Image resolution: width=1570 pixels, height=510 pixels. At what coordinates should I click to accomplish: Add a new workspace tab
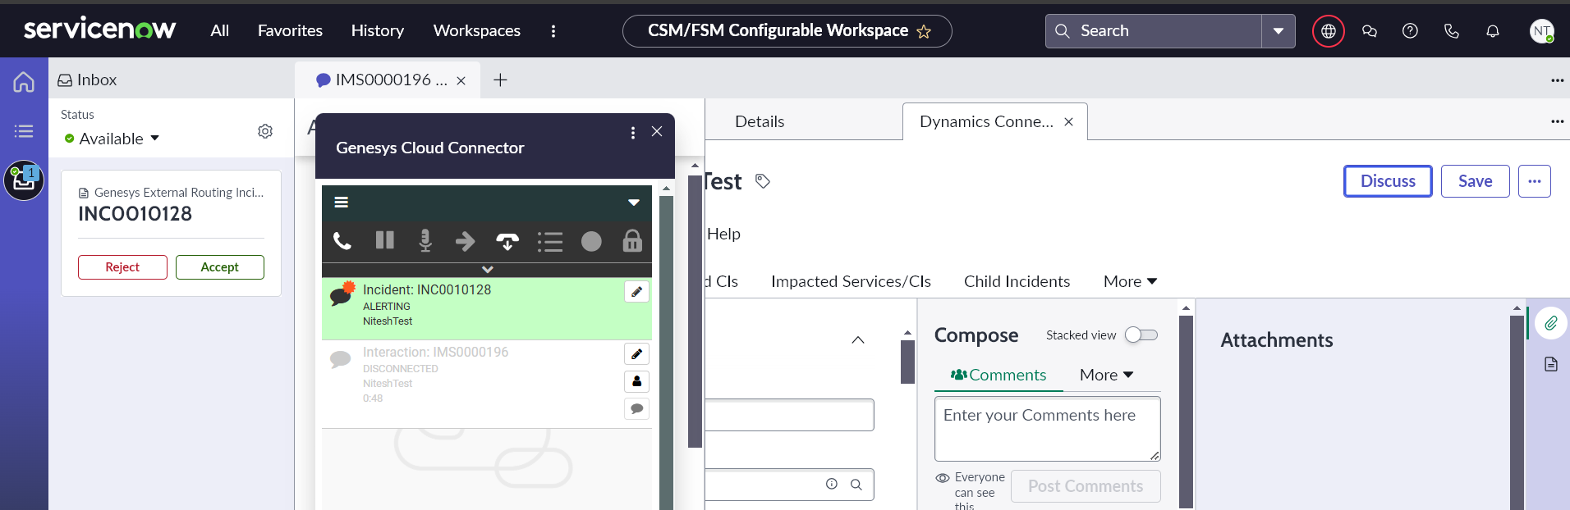click(500, 80)
